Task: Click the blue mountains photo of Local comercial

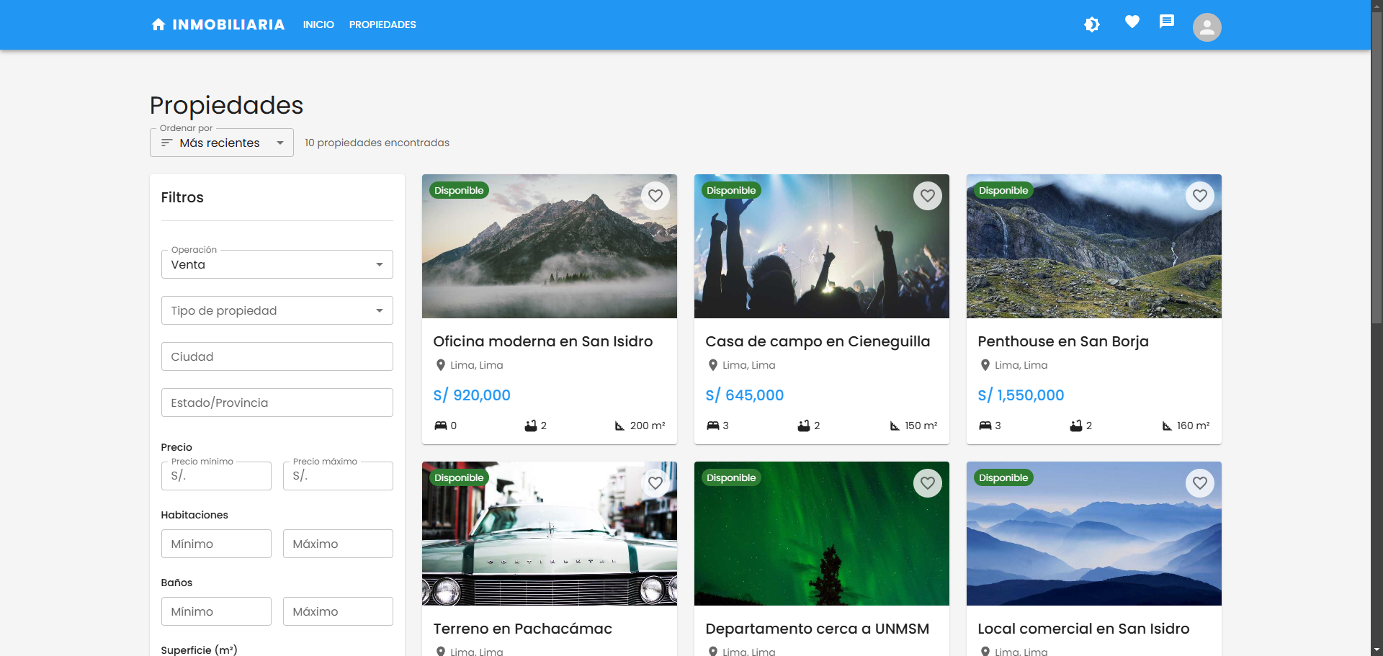Action: 1094,534
